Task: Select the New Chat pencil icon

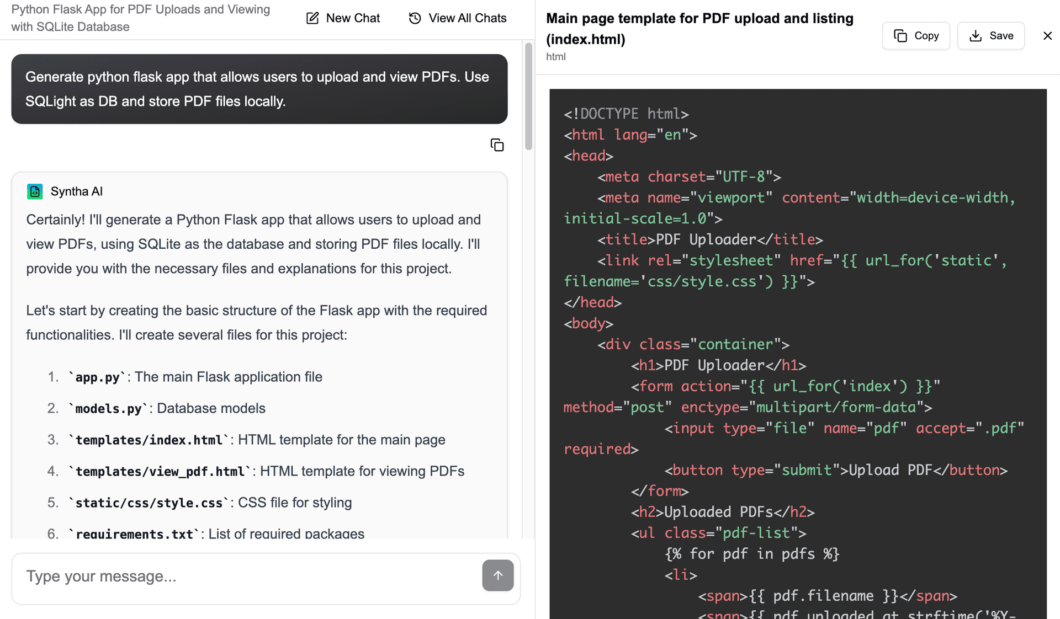Action: click(x=312, y=18)
